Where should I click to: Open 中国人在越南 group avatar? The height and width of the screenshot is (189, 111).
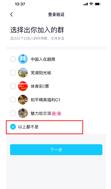click(x=23, y=59)
